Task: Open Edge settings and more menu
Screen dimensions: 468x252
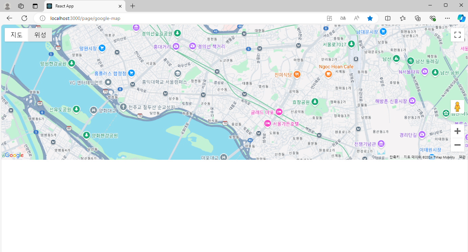Action: pos(447,18)
